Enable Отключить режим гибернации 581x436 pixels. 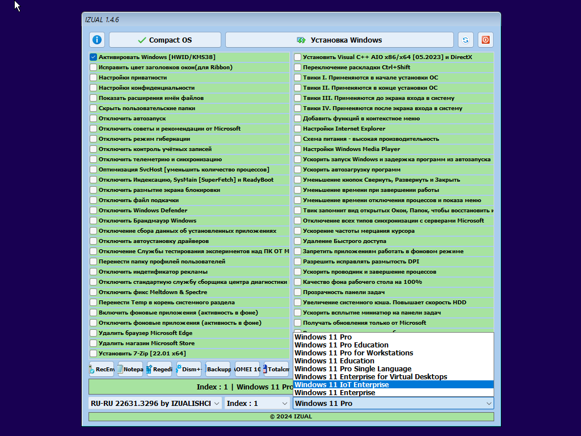coord(94,139)
